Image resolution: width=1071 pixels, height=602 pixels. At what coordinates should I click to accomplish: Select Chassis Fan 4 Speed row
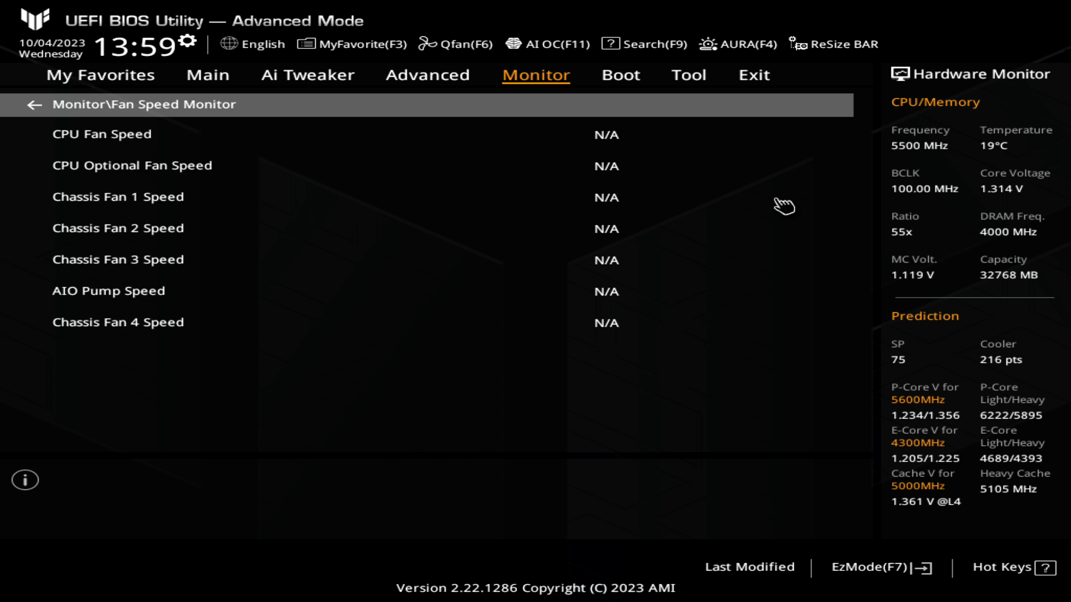coord(427,322)
